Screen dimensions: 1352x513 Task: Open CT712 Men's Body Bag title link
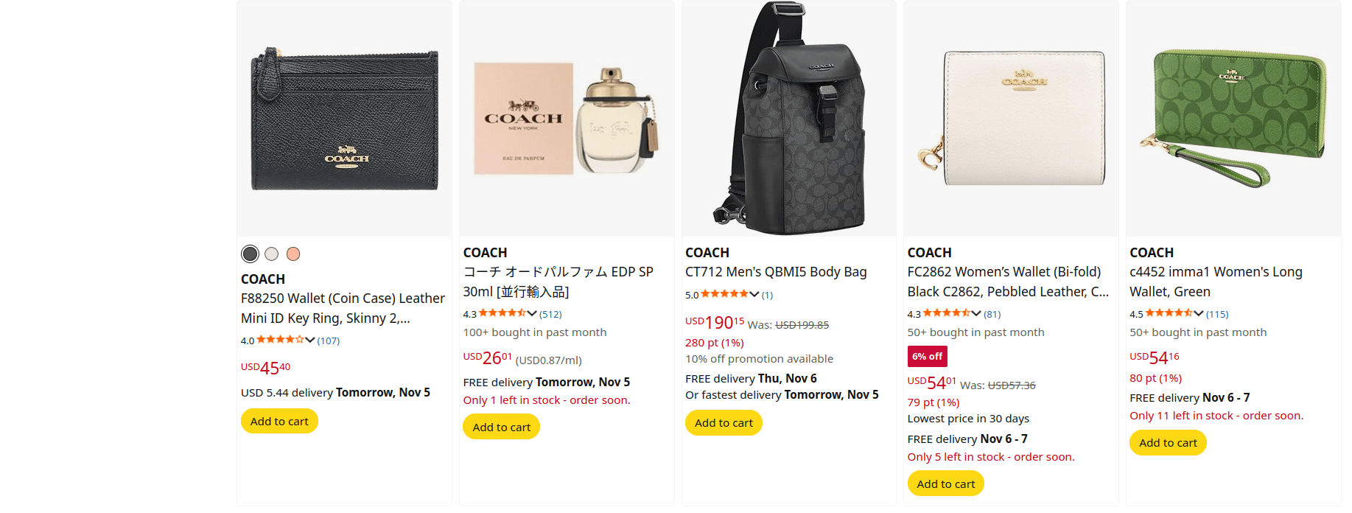pos(776,272)
